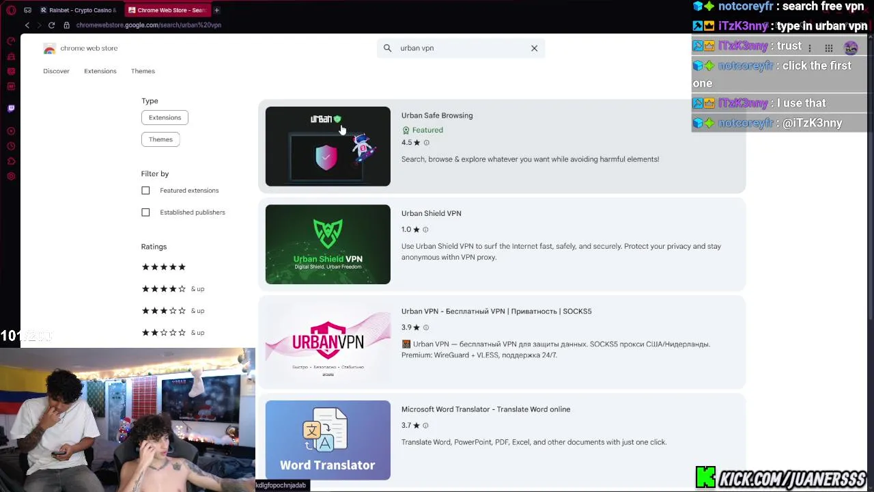Click the rating info icon beside 4.5
This screenshot has height=492, width=874.
click(426, 143)
